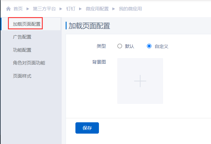This screenshot has height=144, width=211.
Task: Navigate to 第三方平台 in the breadcrumb
Action: click(x=44, y=9)
